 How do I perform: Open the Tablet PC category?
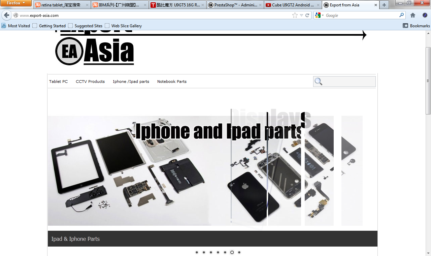coord(59,82)
